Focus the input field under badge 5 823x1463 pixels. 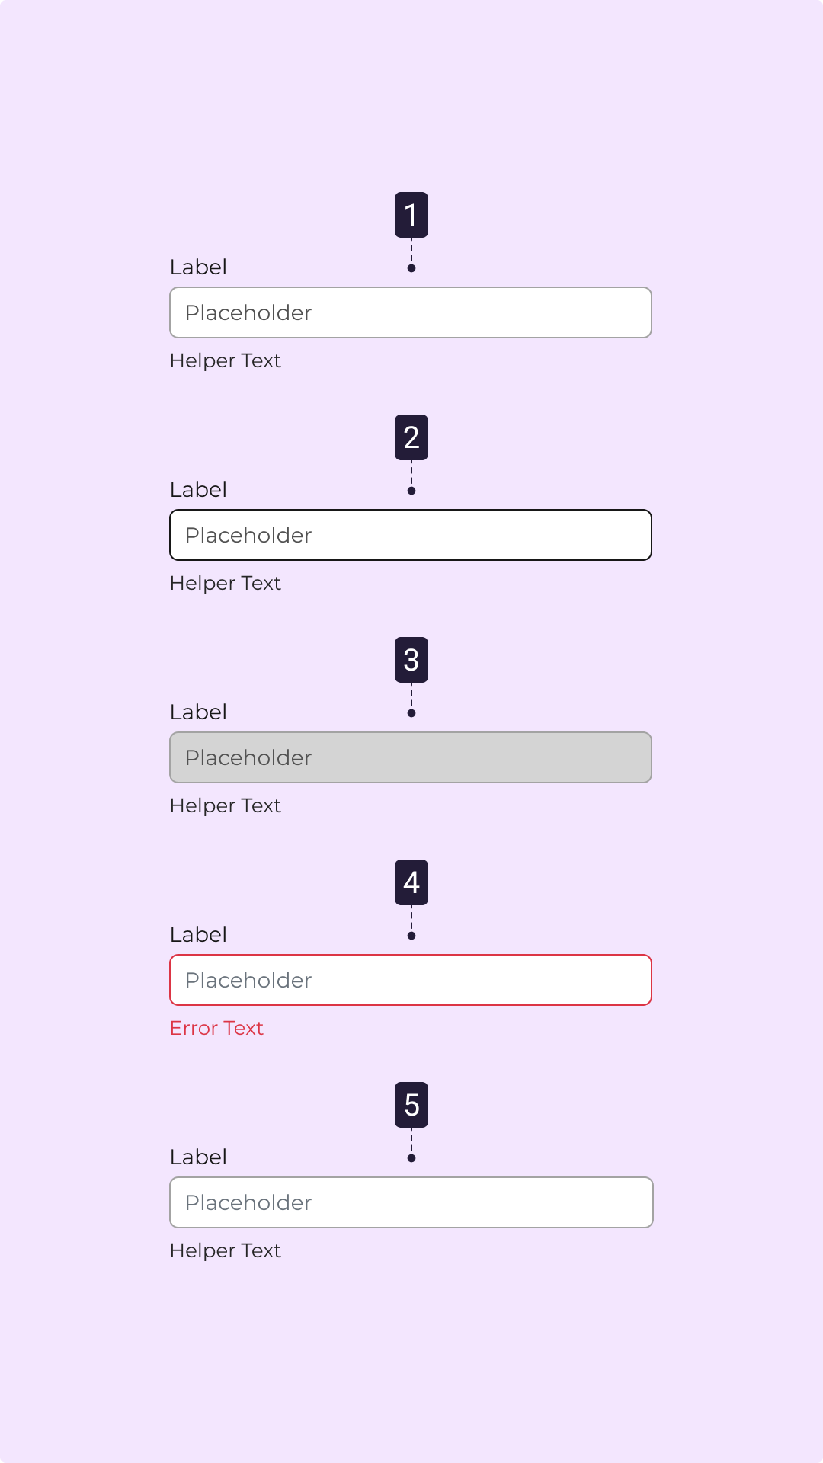[x=411, y=1202]
